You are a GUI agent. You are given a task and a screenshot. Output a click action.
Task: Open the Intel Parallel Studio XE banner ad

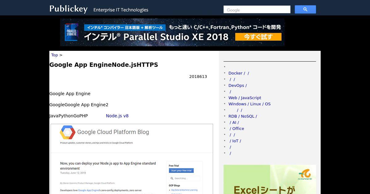point(172,32)
